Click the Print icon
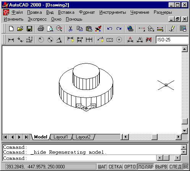The width and height of the screenshot is (190, 171). point(41,29)
